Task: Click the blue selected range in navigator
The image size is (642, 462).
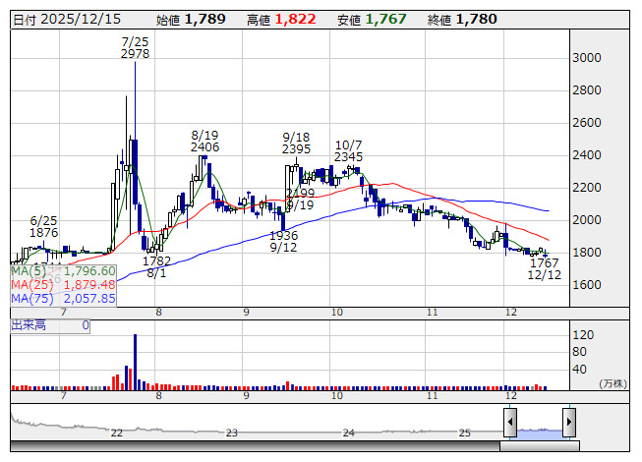Action: point(539,431)
